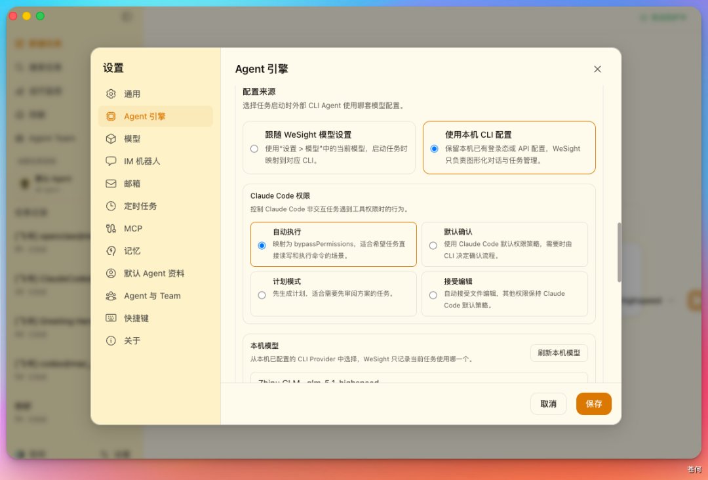Open the IM 机器人 settings section
The image size is (708, 480).
click(x=155, y=161)
